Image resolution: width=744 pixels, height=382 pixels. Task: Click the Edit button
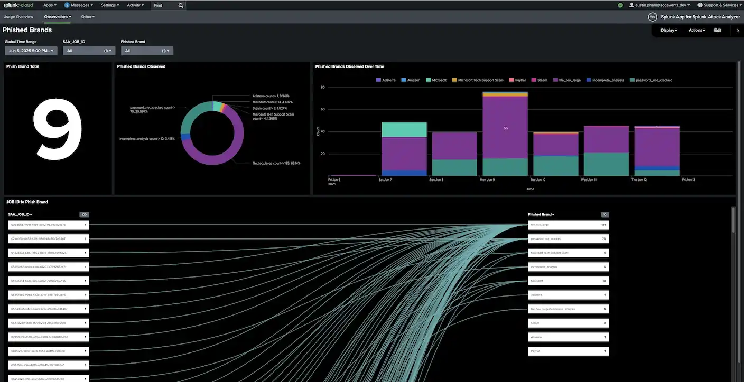click(x=717, y=30)
